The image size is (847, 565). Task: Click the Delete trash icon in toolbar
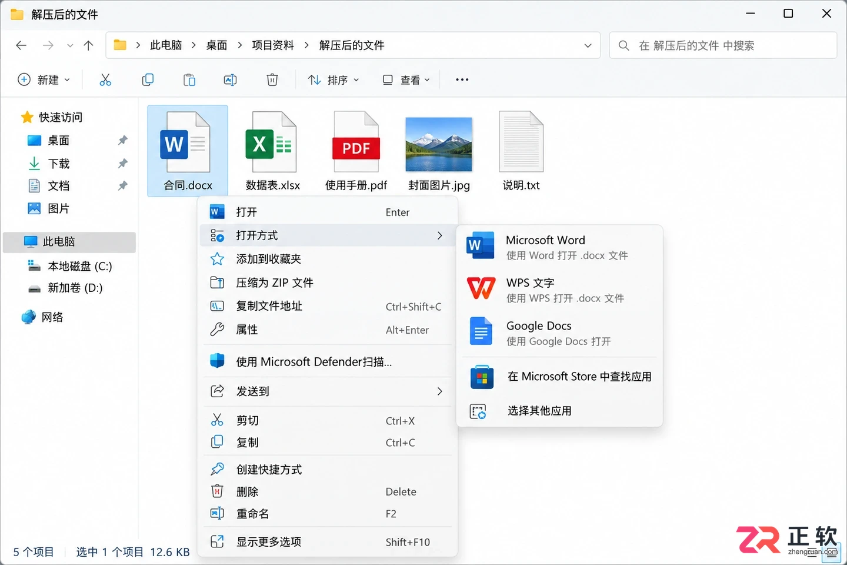pos(272,80)
